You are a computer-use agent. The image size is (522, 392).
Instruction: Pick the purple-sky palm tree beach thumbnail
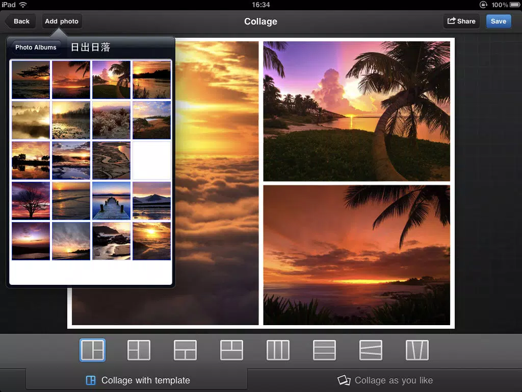point(112,80)
